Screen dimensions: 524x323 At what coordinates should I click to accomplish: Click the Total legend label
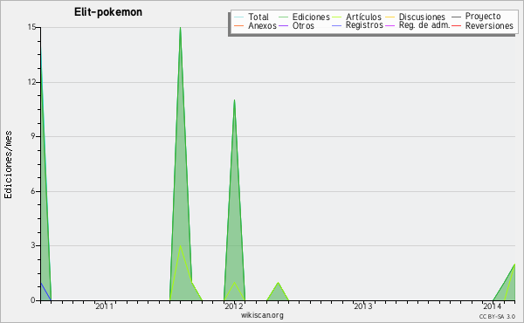pyautogui.click(x=259, y=17)
